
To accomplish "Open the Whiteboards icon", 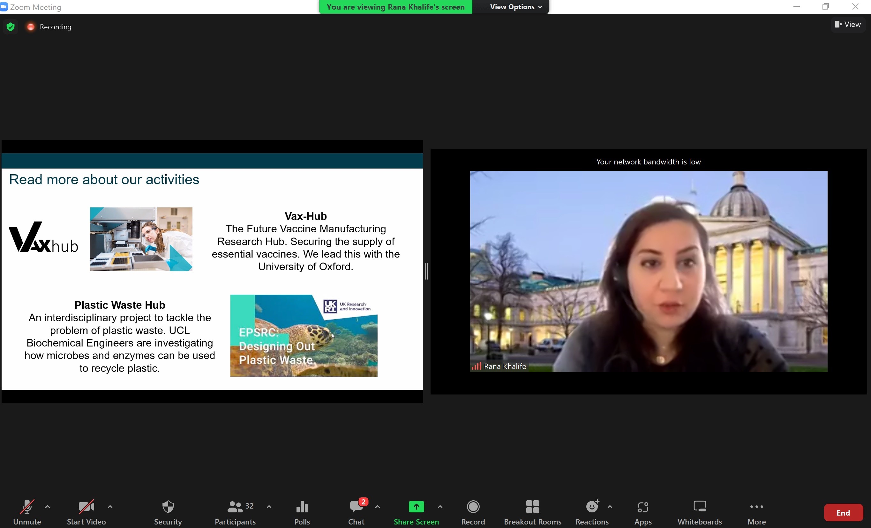I will (700, 507).
